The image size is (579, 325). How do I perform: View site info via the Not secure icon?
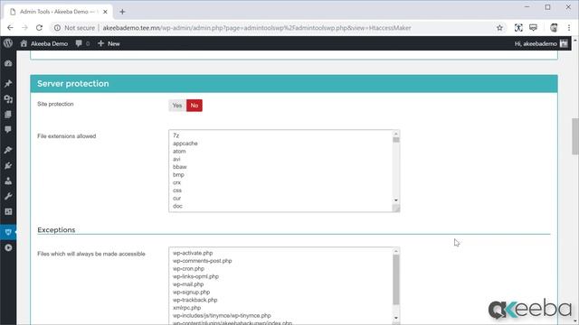pyautogui.click(x=57, y=28)
